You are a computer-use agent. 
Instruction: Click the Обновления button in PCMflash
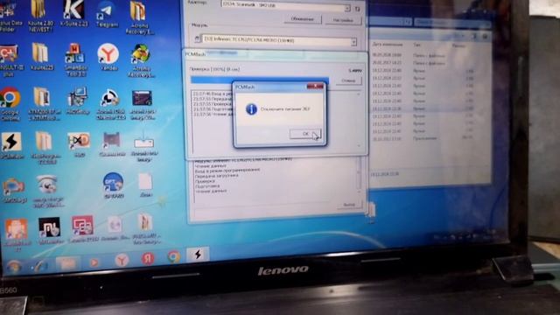pos(303,19)
